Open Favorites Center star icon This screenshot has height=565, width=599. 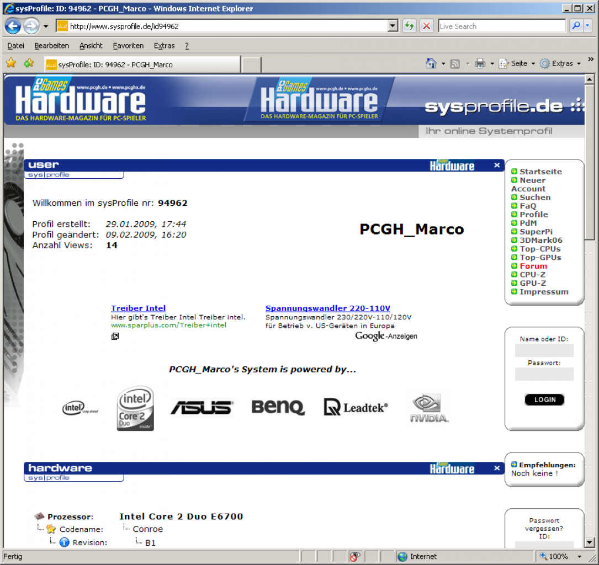[11, 63]
